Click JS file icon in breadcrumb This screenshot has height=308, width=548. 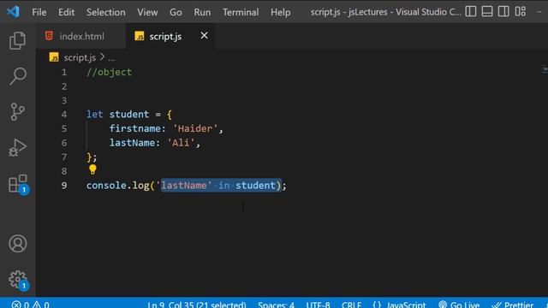click(54, 57)
